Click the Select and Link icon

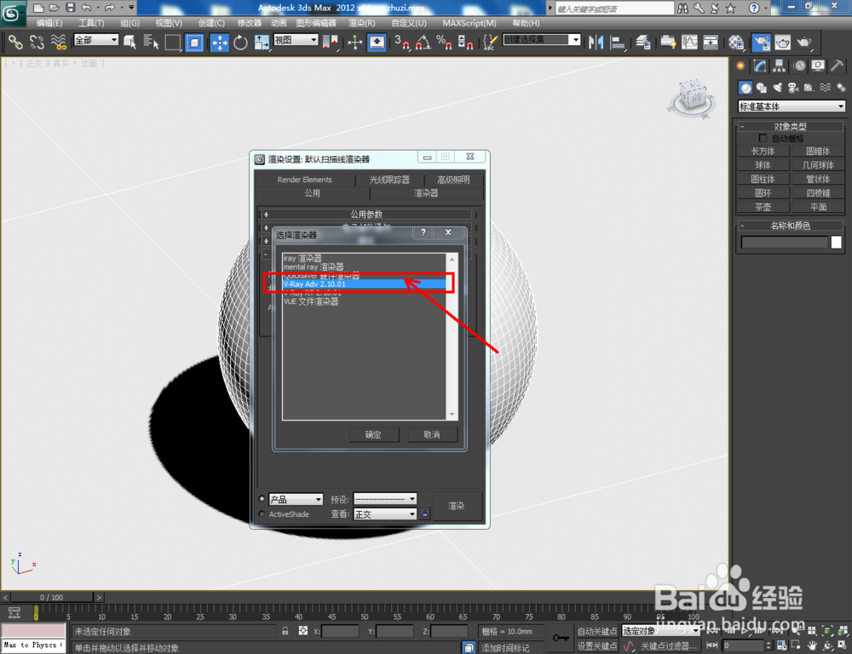click(15, 42)
